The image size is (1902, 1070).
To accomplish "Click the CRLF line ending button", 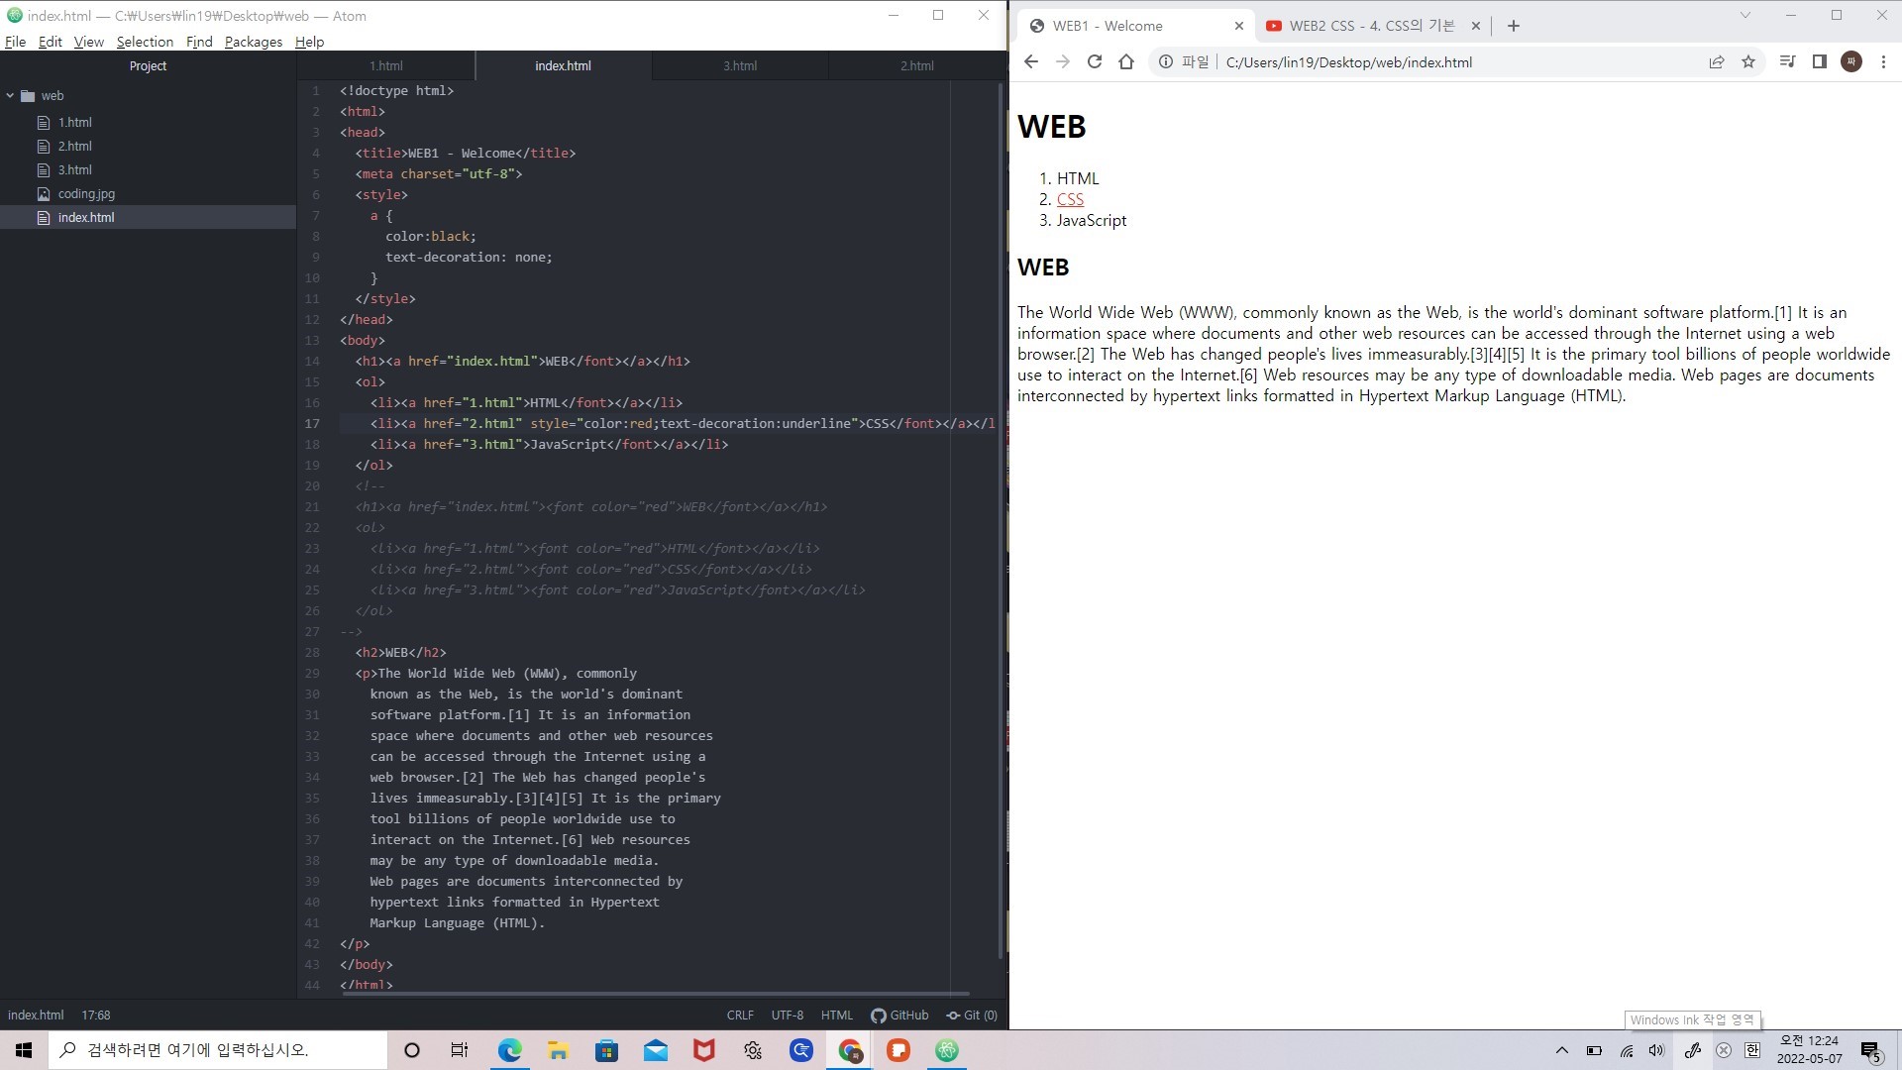I will click(739, 1015).
